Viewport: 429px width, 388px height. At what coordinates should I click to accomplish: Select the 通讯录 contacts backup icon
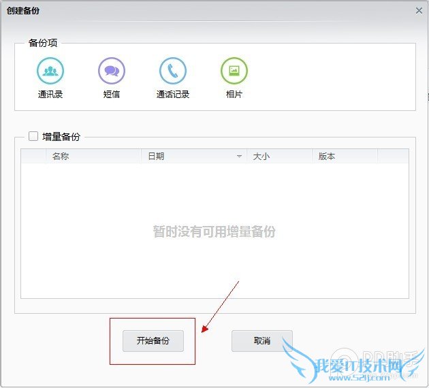pyautogui.click(x=50, y=71)
